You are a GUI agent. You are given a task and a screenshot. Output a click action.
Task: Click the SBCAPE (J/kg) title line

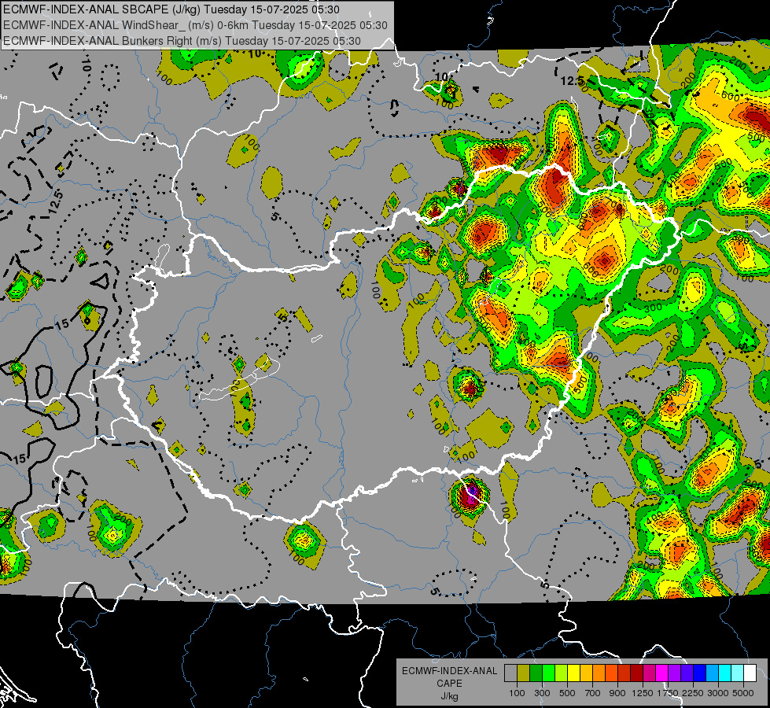pos(171,9)
